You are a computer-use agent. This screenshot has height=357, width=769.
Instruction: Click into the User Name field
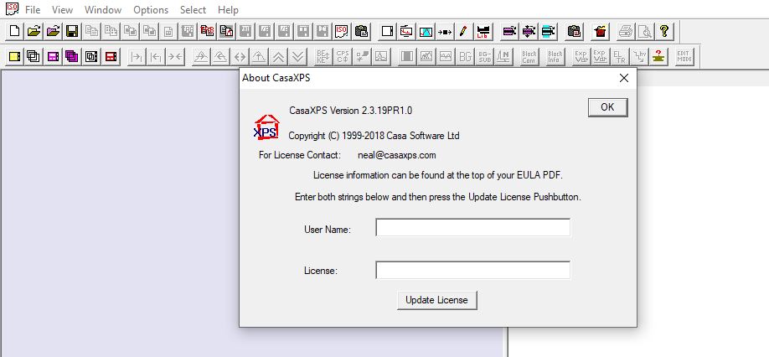point(472,228)
